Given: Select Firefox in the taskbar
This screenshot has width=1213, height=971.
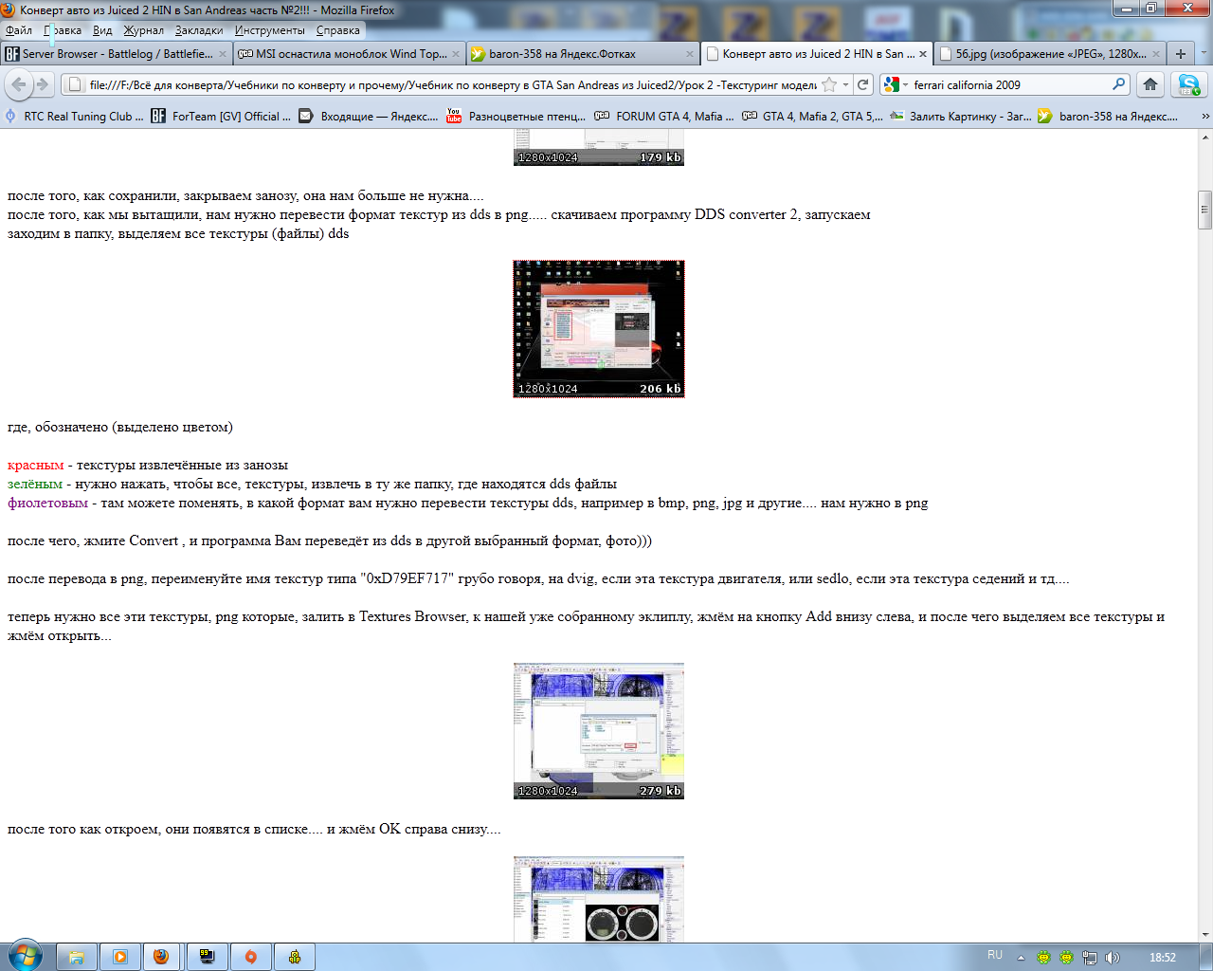Looking at the screenshot, I should click(x=162, y=957).
